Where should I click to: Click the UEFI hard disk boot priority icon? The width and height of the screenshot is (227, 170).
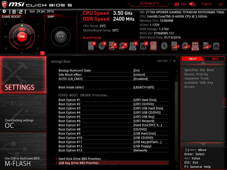[x=92, y=46]
